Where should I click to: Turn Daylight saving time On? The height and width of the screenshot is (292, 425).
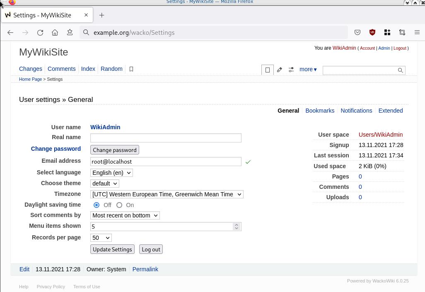[119, 205]
